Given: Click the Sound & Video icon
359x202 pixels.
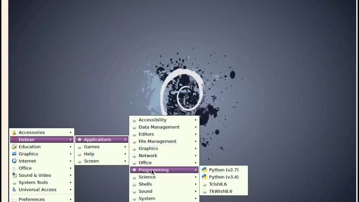Looking at the screenshot, I should (14, 175).
